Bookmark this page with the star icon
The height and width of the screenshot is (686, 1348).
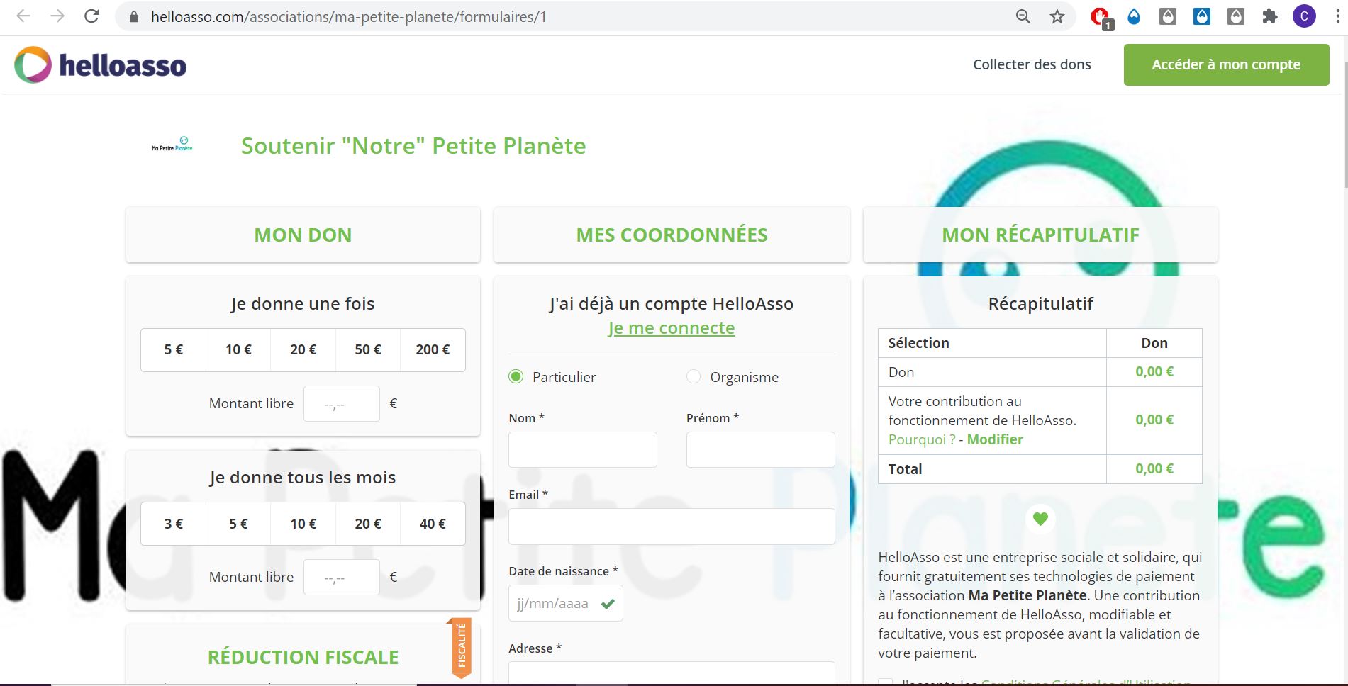(x=1057, y=16)
